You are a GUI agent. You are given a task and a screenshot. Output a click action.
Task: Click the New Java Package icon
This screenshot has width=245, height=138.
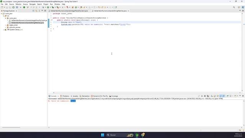pyautogui.click(x=73, y=7)
